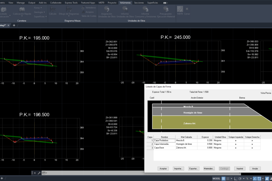Open the Secciones ribbon tab
The height and width of the screenshot is (181, 272).
(x=139, y=3)
